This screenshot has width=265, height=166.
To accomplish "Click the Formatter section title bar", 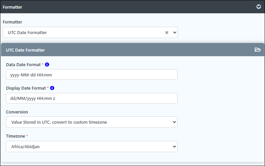I will pyautogui.click(x=132, y=7).
